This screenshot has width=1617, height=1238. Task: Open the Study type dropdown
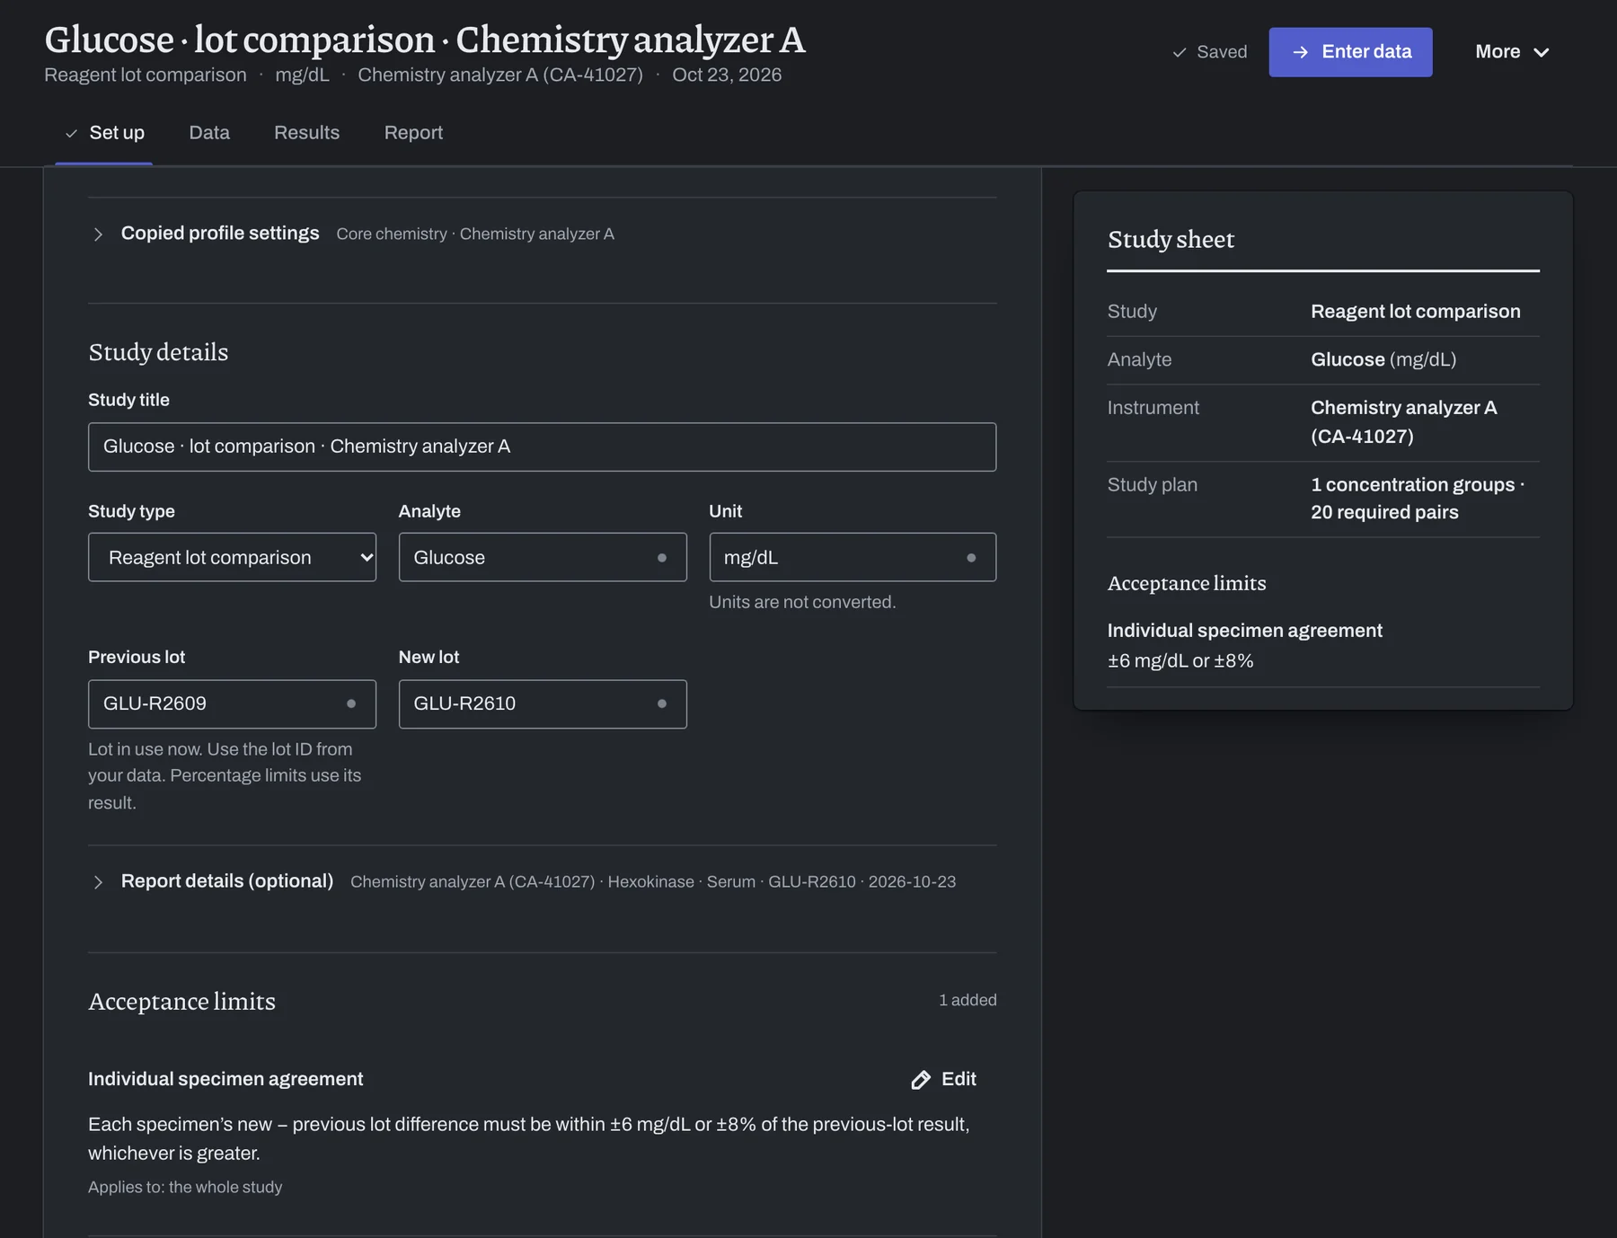click(232, 557)
